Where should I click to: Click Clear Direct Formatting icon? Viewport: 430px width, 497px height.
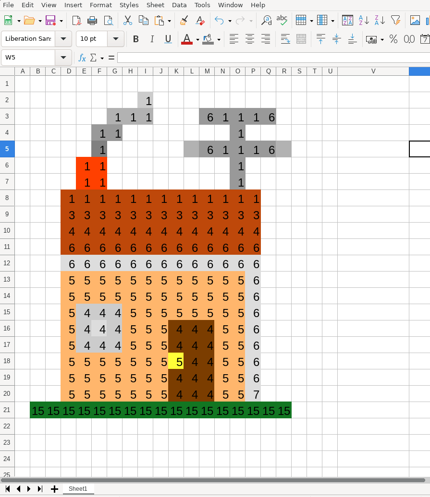pyautogui.click(x=200, y=21)
